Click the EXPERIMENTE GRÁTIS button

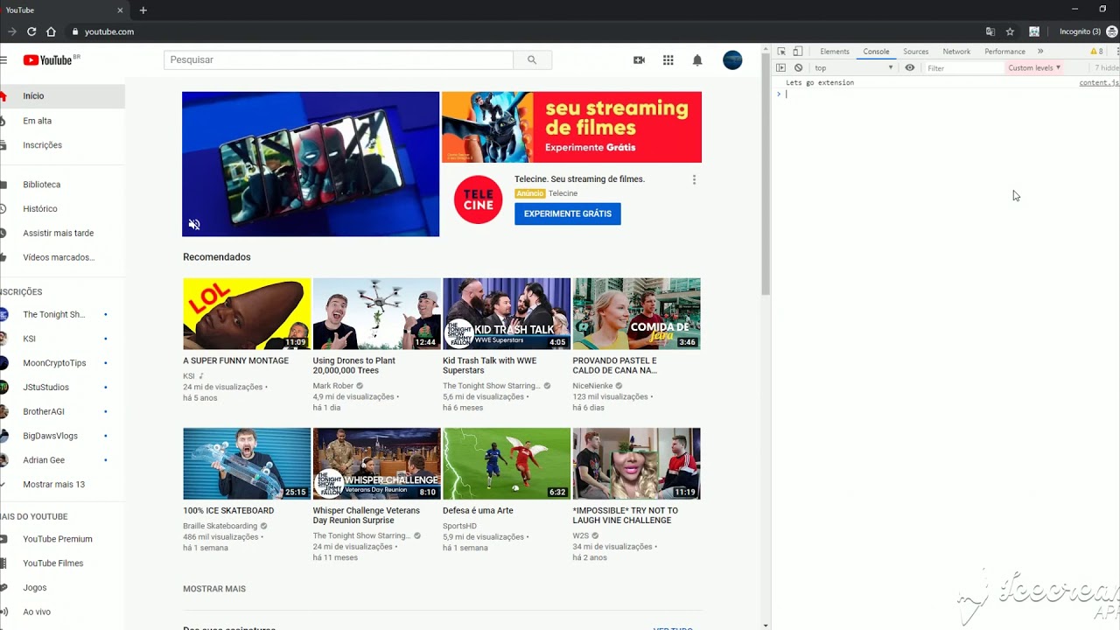[x=567, y=213]
